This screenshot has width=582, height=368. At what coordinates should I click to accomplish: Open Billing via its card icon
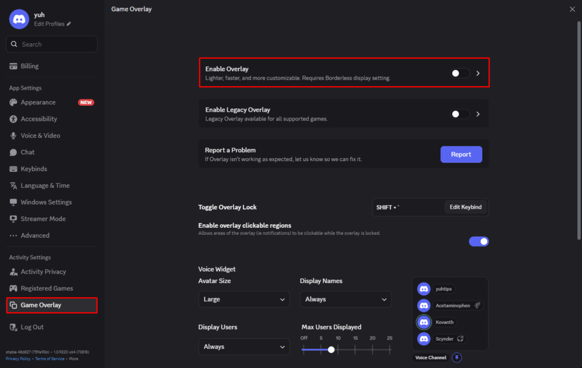tap(14, 66)
